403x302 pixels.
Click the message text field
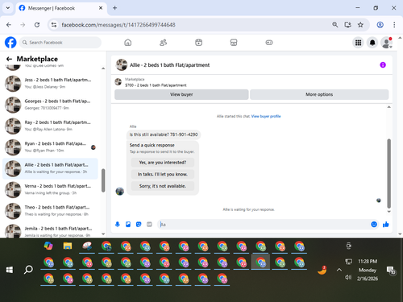coord(264,225)
